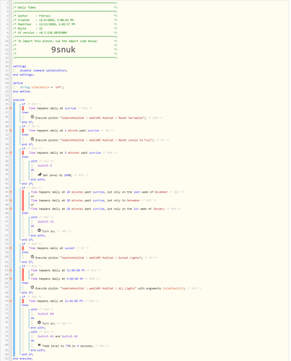Screen dimensions: 291x361
Task: Click the 'only in December' time condition
Action: (85, 200)
